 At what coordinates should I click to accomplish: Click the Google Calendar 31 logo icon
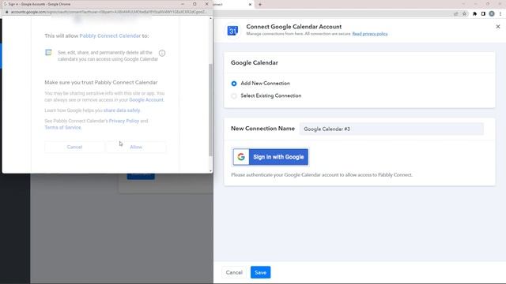coord(232,31)
